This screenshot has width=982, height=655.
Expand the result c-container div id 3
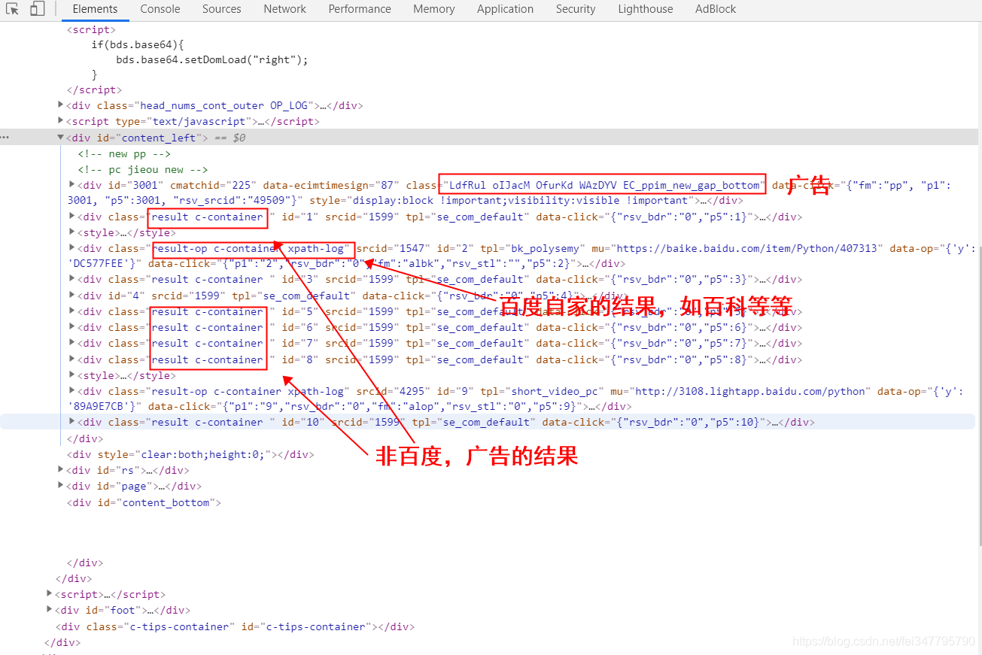coord(72,279)
